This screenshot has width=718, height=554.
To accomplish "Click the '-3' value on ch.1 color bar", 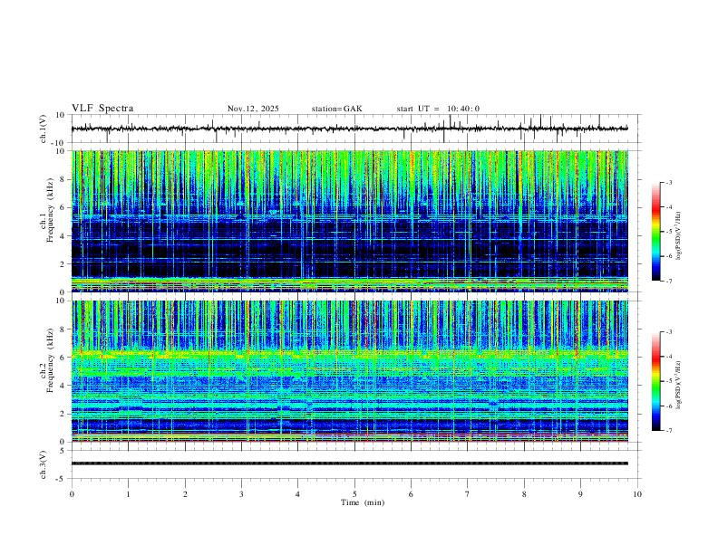I will pos(669,182).
